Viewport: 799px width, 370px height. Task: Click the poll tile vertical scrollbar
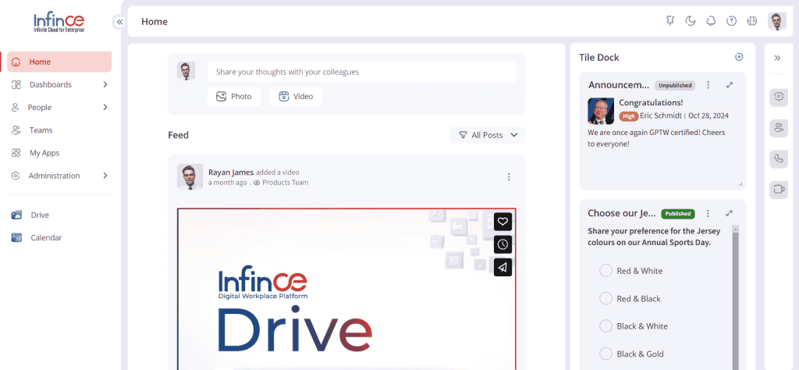(x=735, y=297)
